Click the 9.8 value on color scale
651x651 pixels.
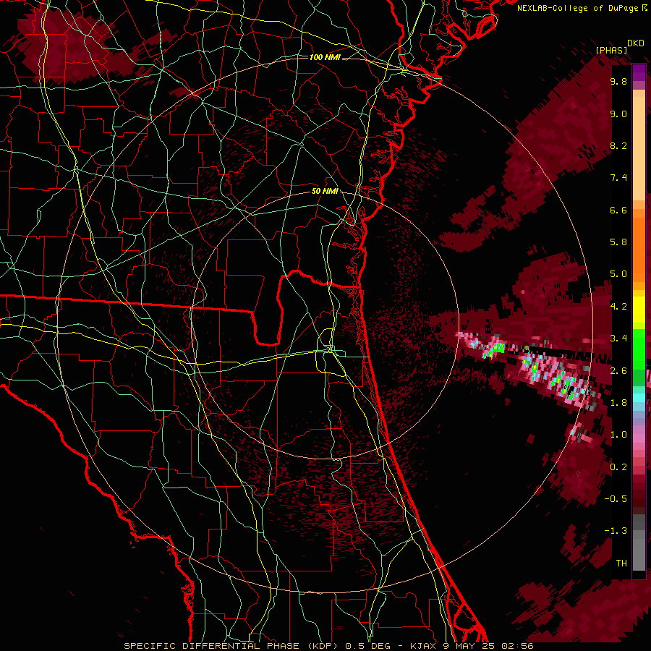(x=618, y=81)
